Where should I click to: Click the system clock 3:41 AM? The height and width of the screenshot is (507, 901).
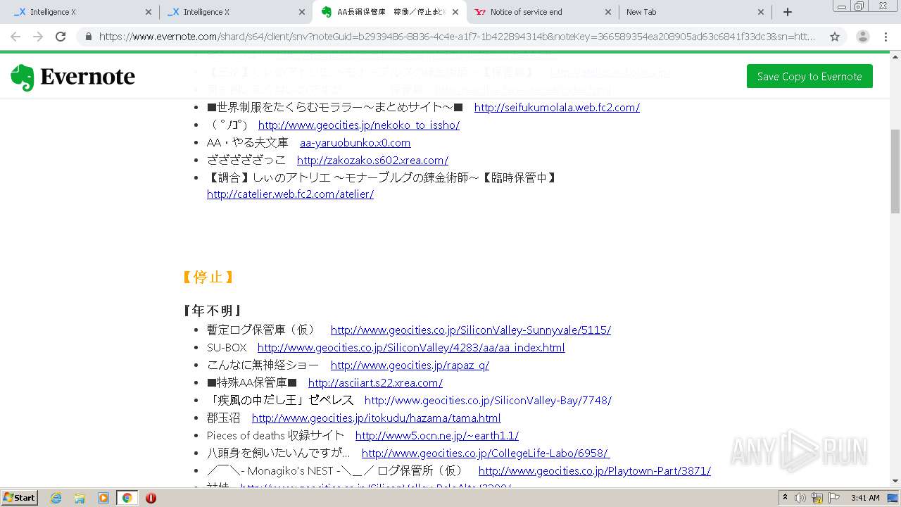tap(865, 498)
